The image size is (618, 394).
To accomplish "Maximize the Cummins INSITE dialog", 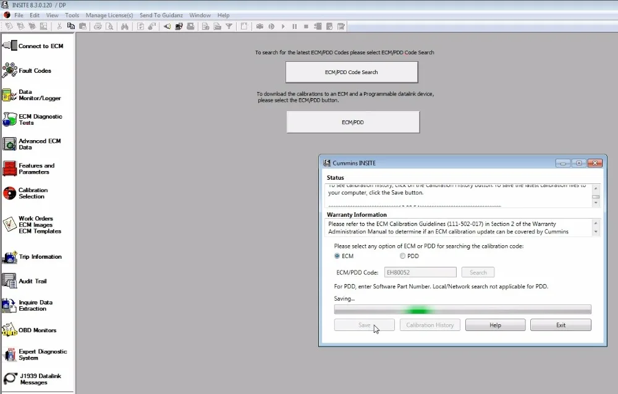I will point(578,163).
